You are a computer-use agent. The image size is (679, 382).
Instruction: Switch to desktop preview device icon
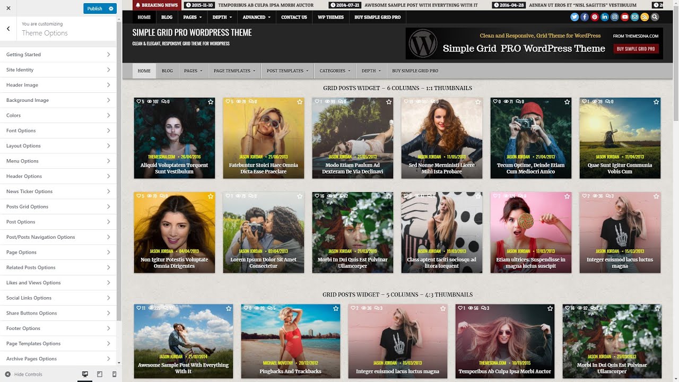point(85,374)
